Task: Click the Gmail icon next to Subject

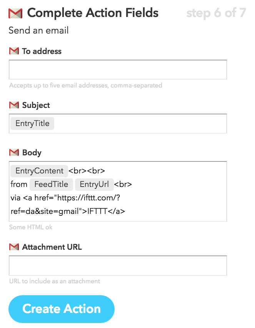Action: click(14, 105)
